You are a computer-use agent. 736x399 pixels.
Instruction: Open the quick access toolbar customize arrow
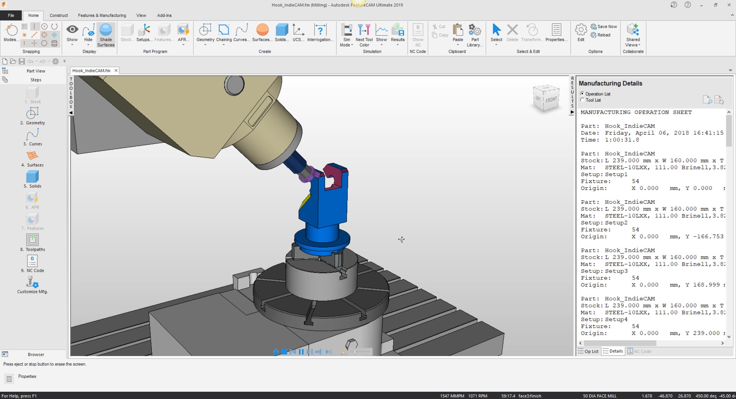(x=65, y=61)
